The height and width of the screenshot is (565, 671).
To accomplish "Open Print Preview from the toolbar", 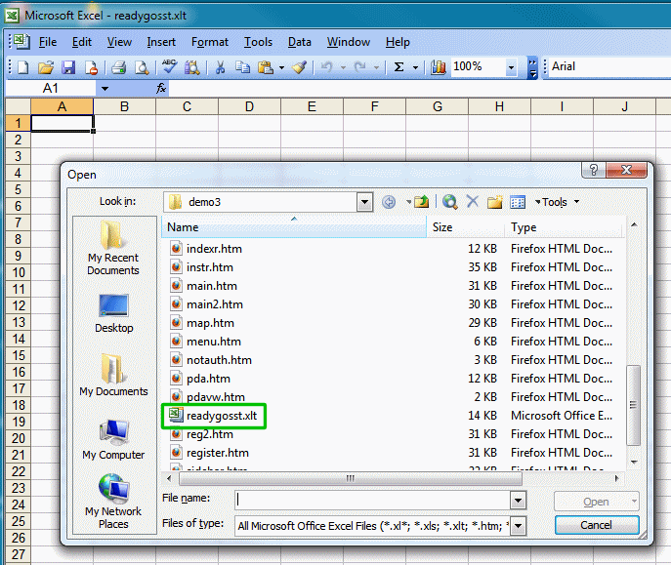I will point(142,67).
